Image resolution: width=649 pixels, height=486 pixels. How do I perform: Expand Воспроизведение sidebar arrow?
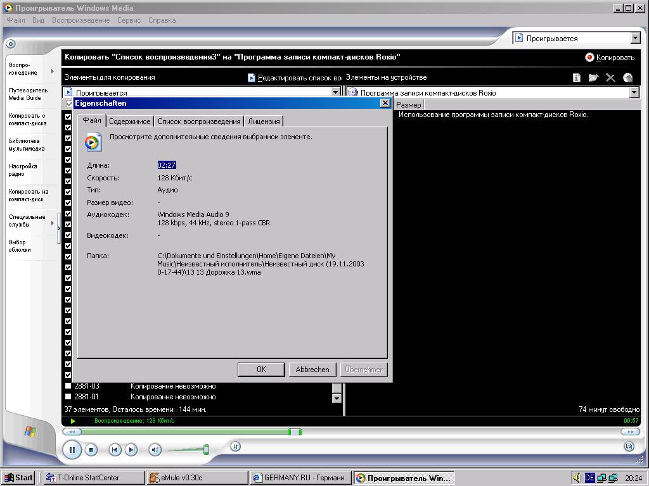point(53,71)
